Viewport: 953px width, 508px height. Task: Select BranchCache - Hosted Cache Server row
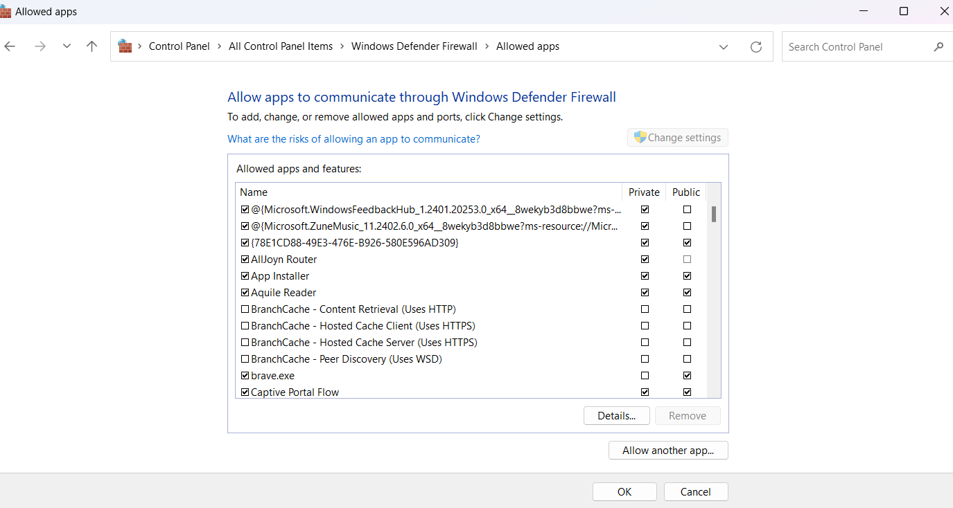click(471, 343)
